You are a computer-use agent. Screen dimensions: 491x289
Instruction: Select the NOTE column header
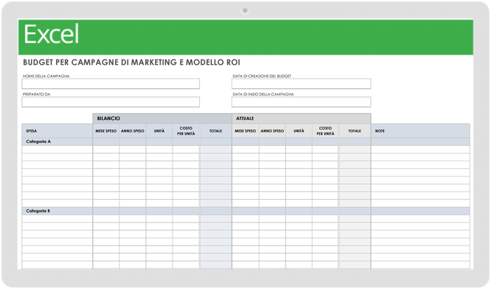point(421,131)
